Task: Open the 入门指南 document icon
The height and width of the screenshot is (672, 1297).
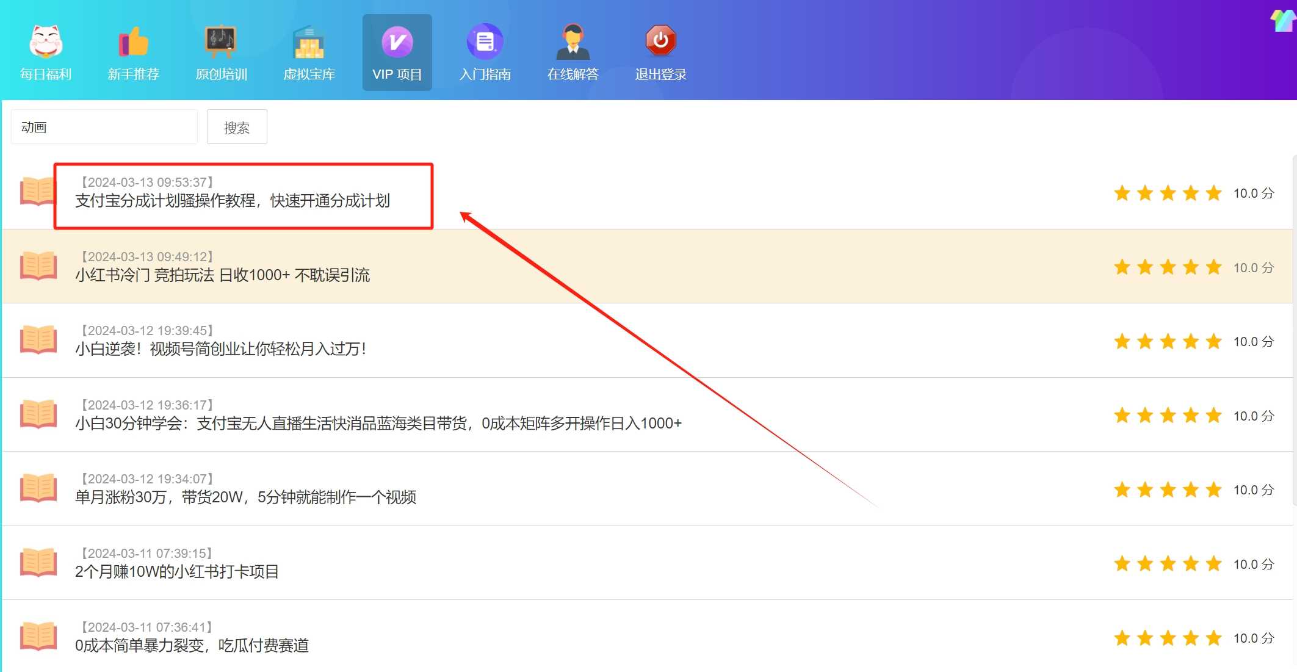Action: [x=485, y=42]
